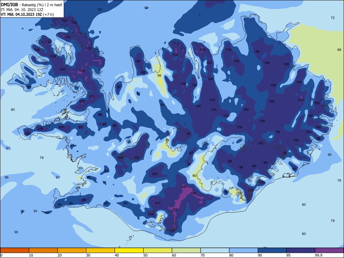
Task: Click the 30–40 amber legend swatch
Action: tap(100, 250)
